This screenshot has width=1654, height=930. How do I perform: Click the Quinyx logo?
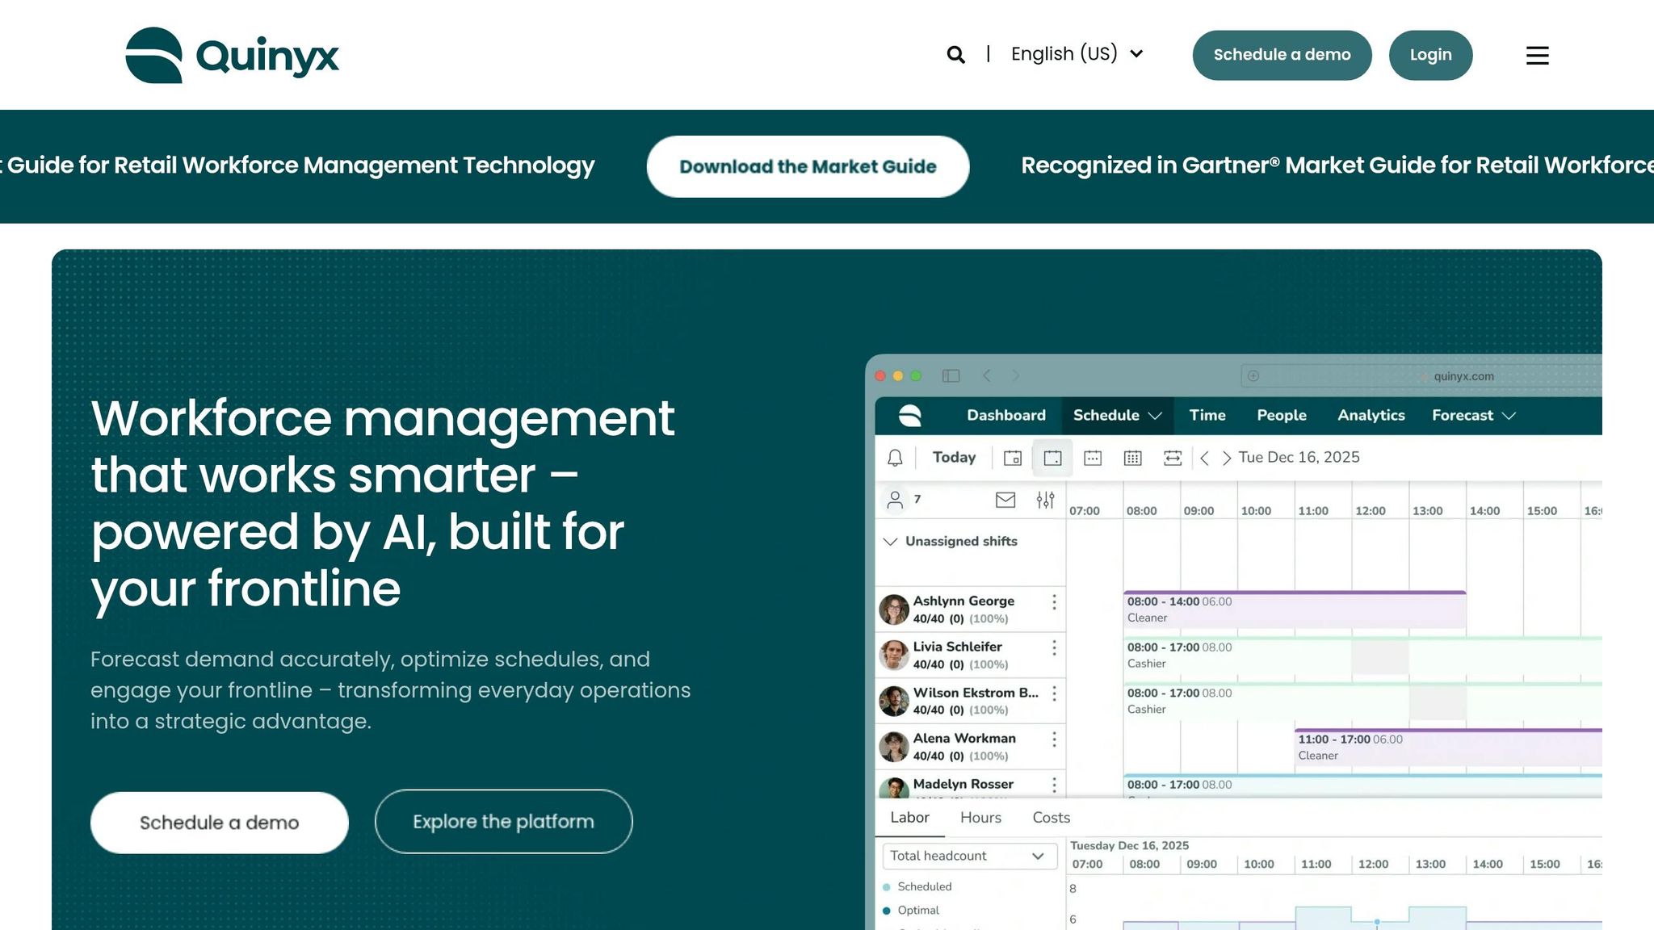233,55
